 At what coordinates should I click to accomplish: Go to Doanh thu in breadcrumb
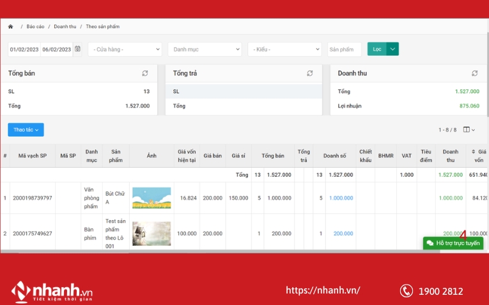(x=65, y=27)
